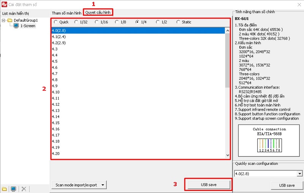304x193 pixels.
Task: Click the USB save button below the list
Action: pos(209,185)
